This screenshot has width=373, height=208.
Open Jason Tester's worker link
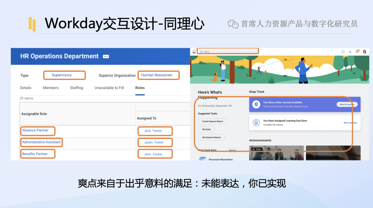click(154, 142)
